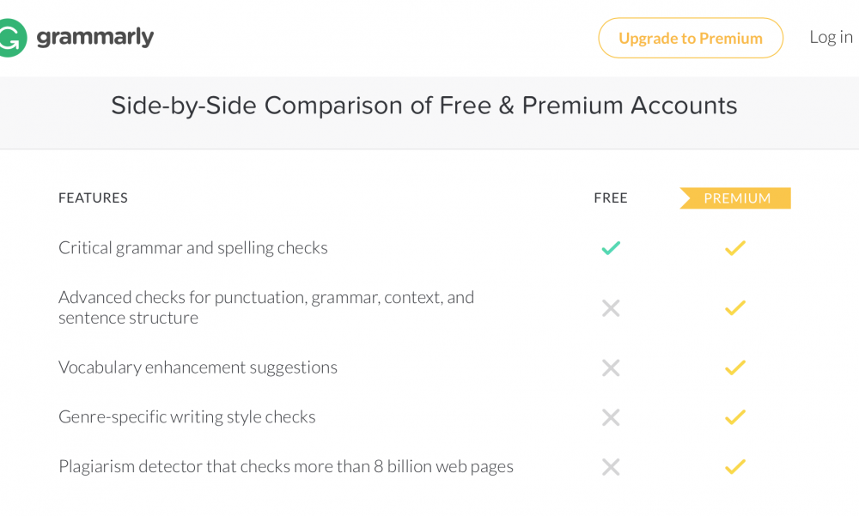The height and width of the screenshot is (516, 859).
Task: Click the Premium checkmark for plagiarism detector
Action: coord(735,467)
